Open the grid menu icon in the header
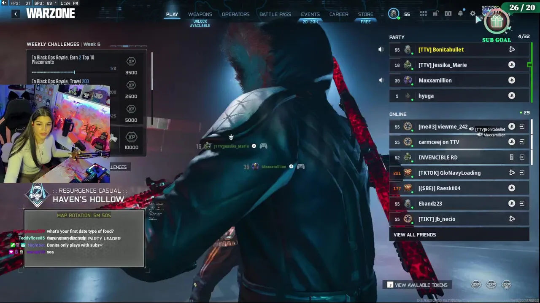Screen dimensions: 540x303 [423, 14]
